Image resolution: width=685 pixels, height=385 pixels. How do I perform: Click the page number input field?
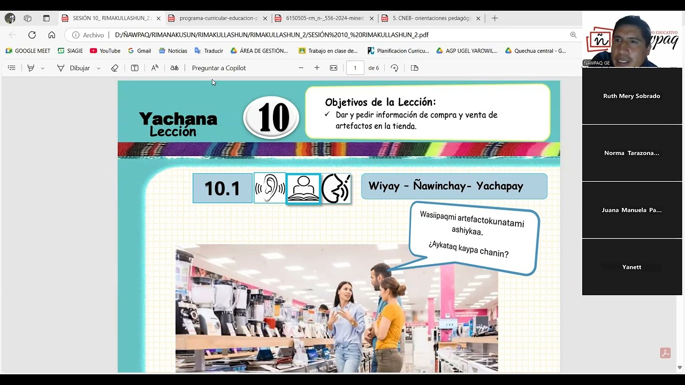(355, 68)
